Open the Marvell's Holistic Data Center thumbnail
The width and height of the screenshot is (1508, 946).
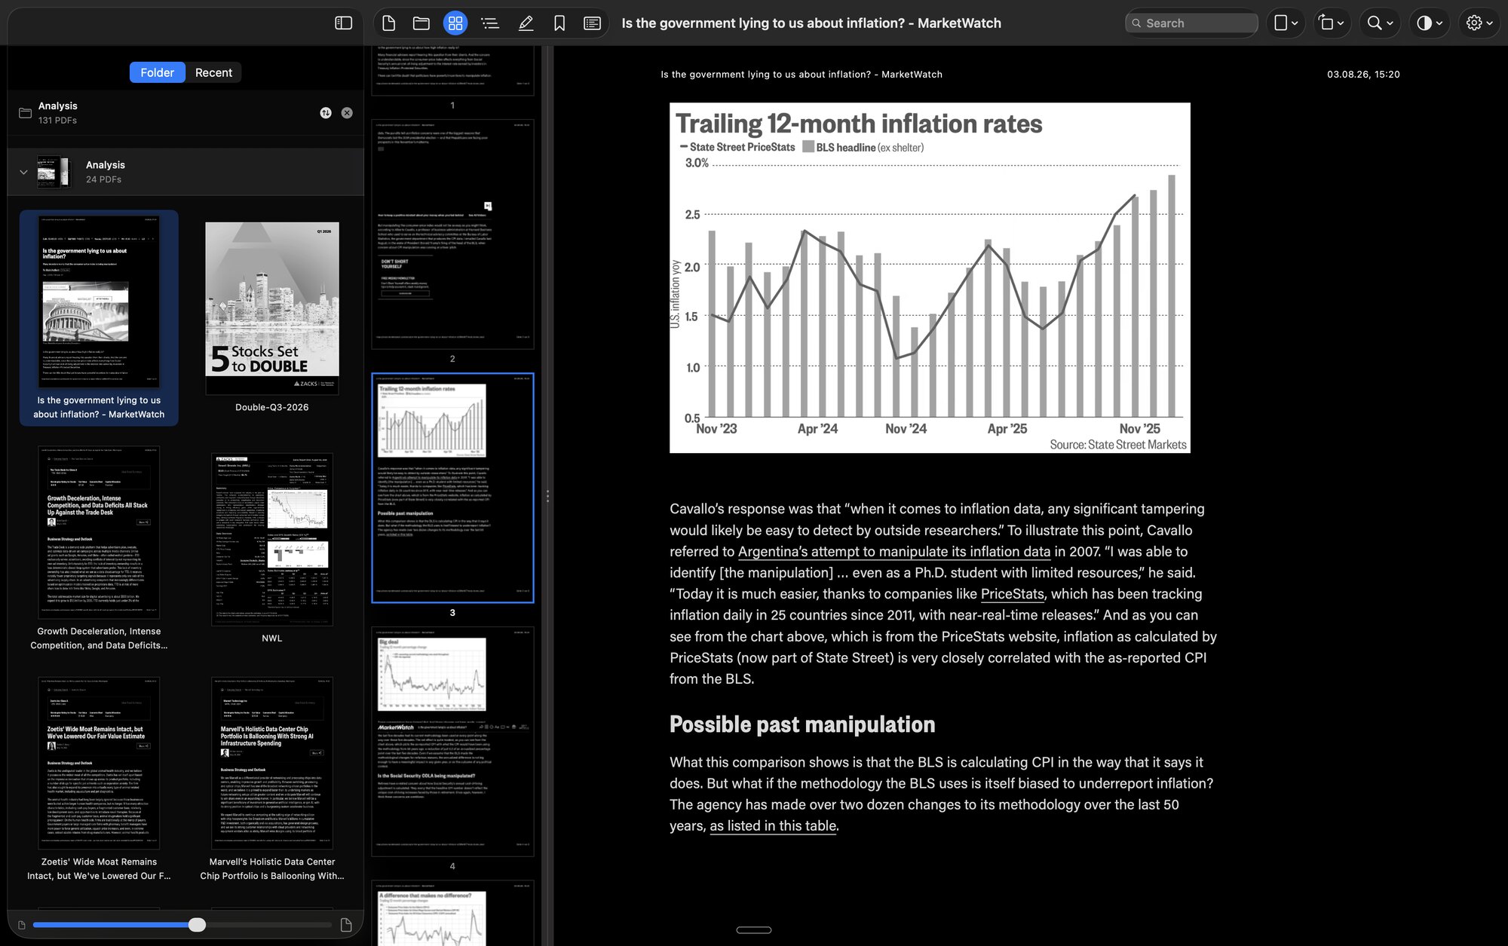click(x=272, y=763)
